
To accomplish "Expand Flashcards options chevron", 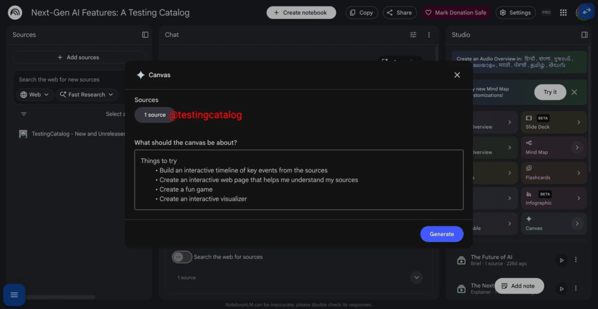I will (x=579, y=173).
